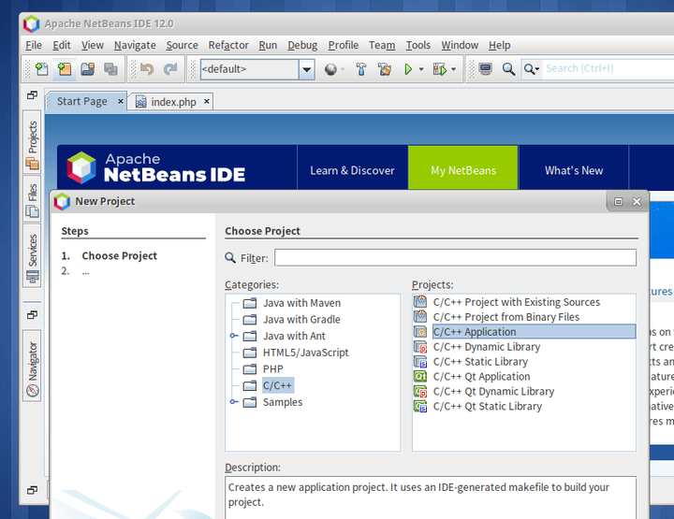Viewport: 674px width, 519px height.
Task: Open the File menu
Action: [x=34, y=45]
